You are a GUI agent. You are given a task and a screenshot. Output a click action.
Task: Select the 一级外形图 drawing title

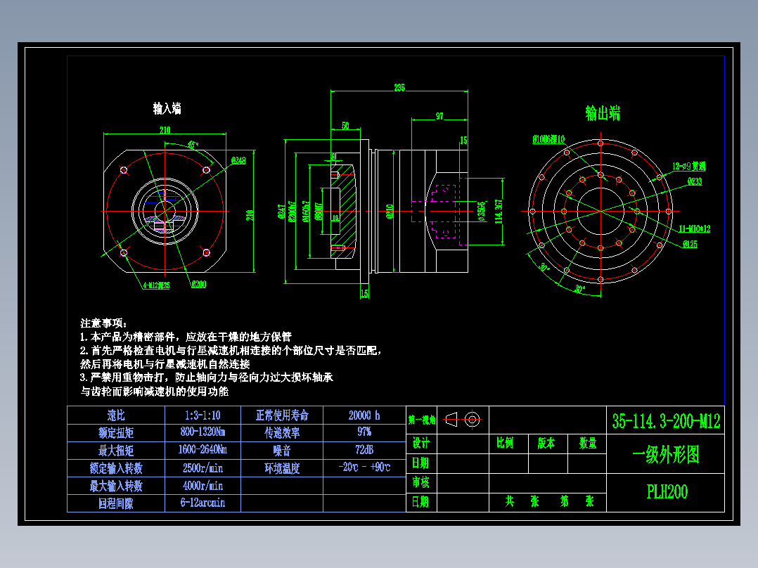(x=665, y=454)
